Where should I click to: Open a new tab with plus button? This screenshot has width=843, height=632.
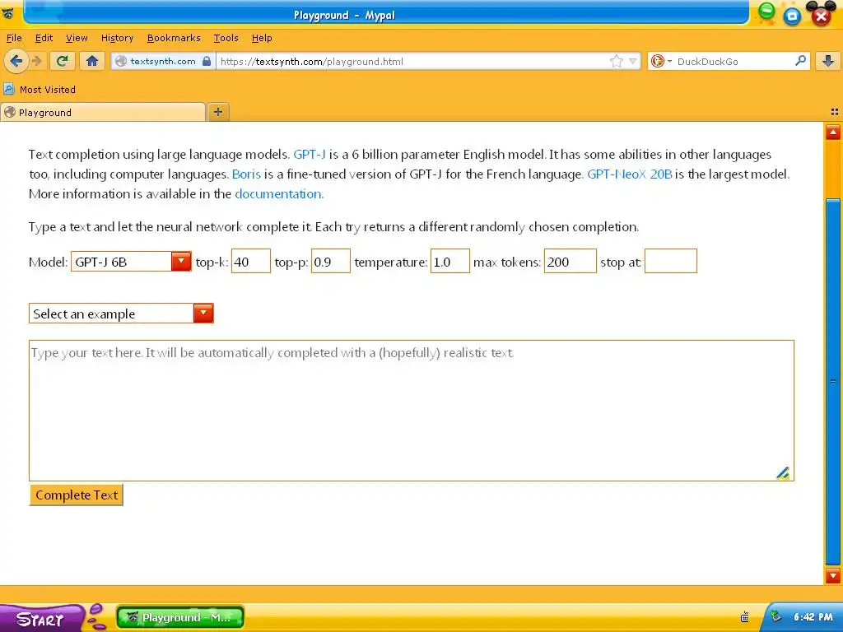pos(217,112)
